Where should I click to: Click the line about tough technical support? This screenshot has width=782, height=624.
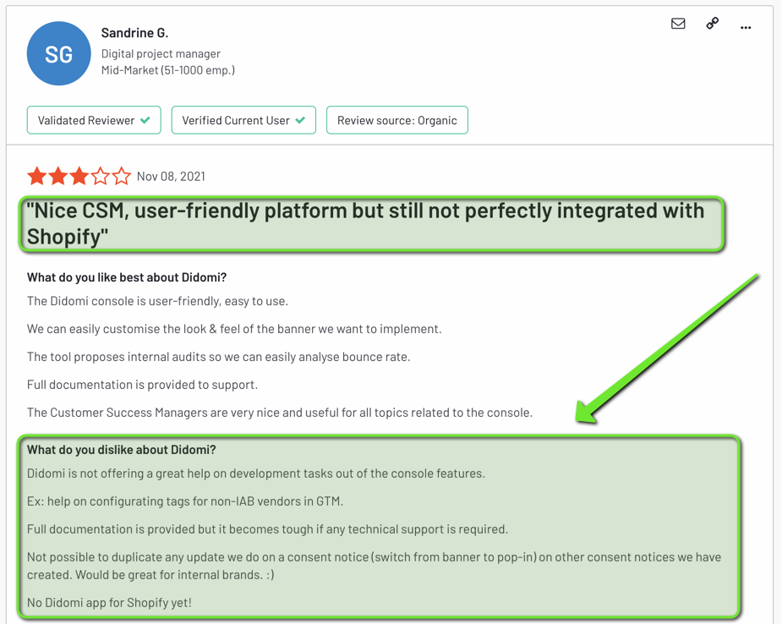point(267,530)
